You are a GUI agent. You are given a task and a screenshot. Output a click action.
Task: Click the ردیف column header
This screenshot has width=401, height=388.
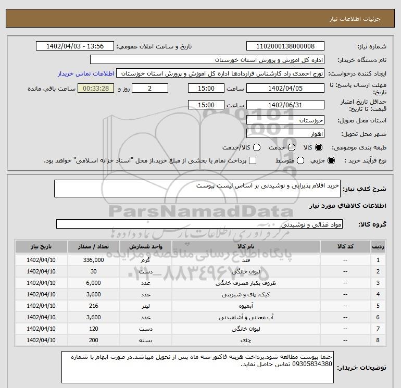tap(378, 246)
